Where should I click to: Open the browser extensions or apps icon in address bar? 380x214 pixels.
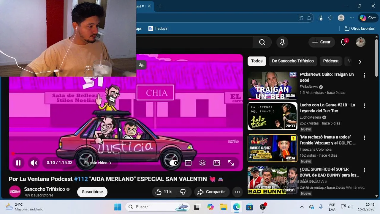tap(301, 18)
